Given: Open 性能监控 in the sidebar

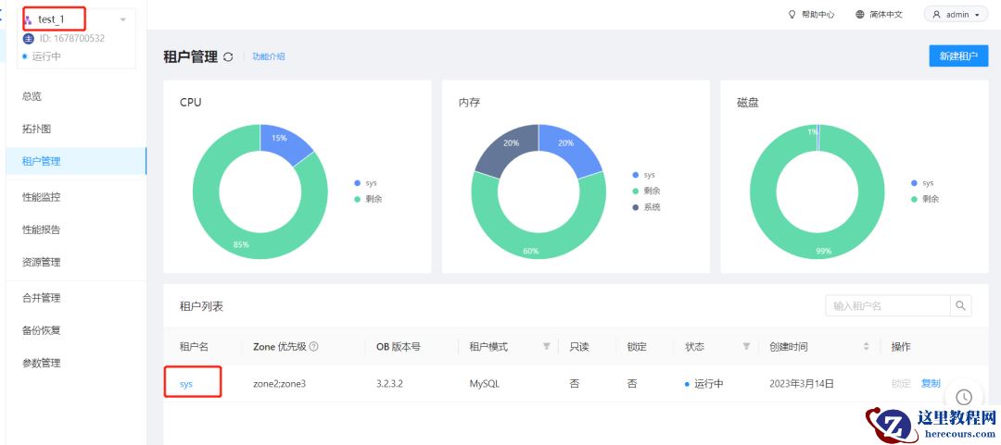Looking at the screenshot, I should point(41,197).
